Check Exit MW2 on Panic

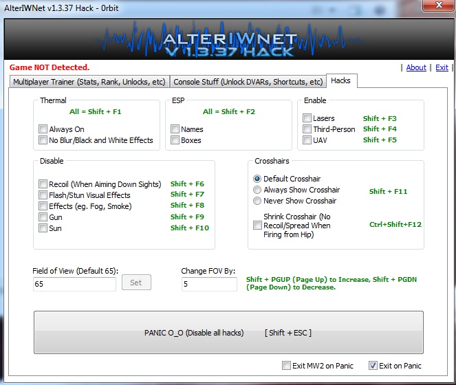coord(286,365)
